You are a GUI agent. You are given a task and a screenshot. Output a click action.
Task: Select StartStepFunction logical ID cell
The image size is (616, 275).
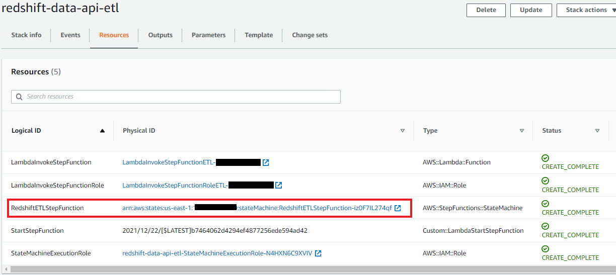click(x=37, y=231)
